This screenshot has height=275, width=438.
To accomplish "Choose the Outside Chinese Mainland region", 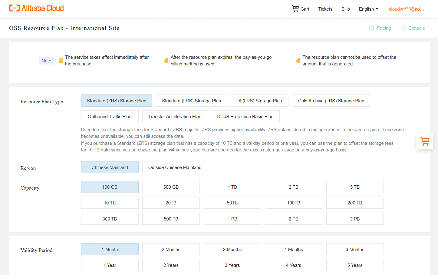I will (175, 167).
